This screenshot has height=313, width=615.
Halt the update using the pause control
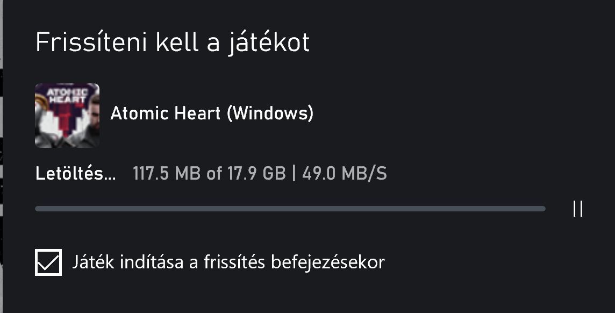pyautogui.click(x=578, y=209)
